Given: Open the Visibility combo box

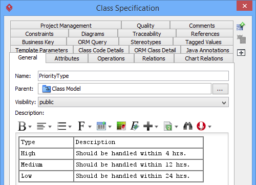Looking at the screenshot, I should 133,102.
